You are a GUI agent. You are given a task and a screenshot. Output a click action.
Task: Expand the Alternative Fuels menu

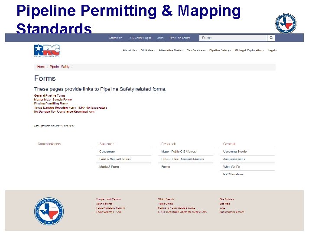point(171,51)
